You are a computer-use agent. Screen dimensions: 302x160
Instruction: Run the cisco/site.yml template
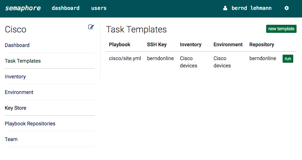pos(288,59)
